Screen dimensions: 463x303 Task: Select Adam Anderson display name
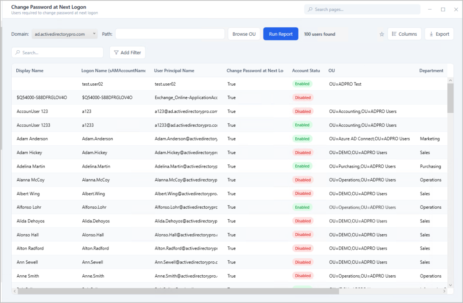(32, 139)
